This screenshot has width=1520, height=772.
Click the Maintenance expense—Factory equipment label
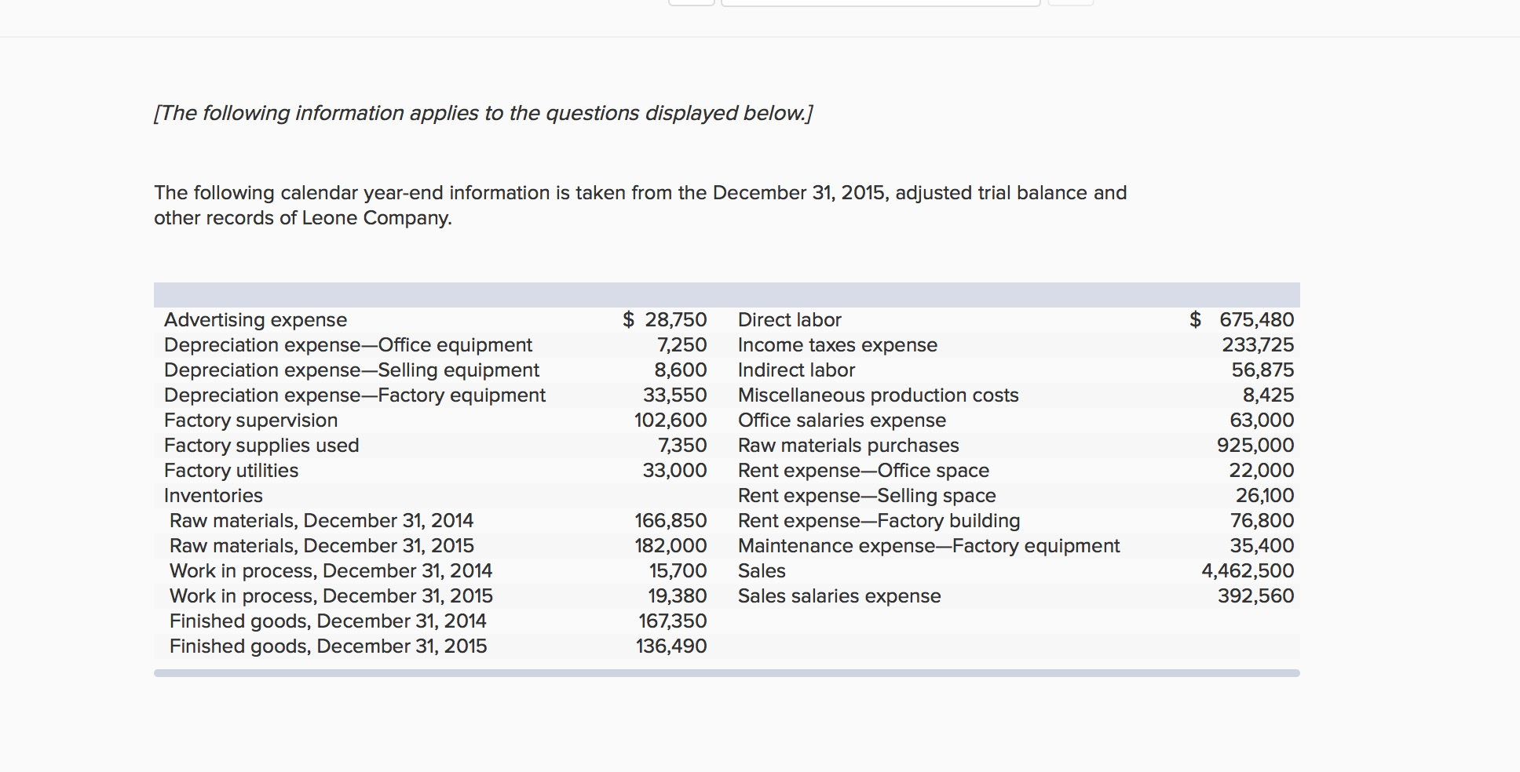click(928, 545)
